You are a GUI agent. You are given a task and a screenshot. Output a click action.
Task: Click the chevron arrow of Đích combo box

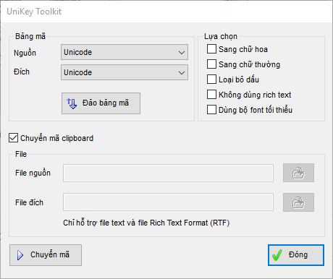[x=182, y=72]
